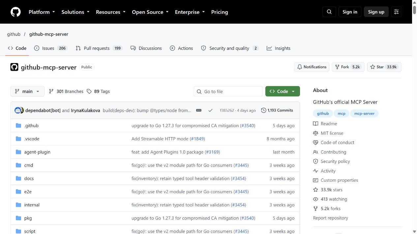Click the .vscode folder icon

click(18, 139)
